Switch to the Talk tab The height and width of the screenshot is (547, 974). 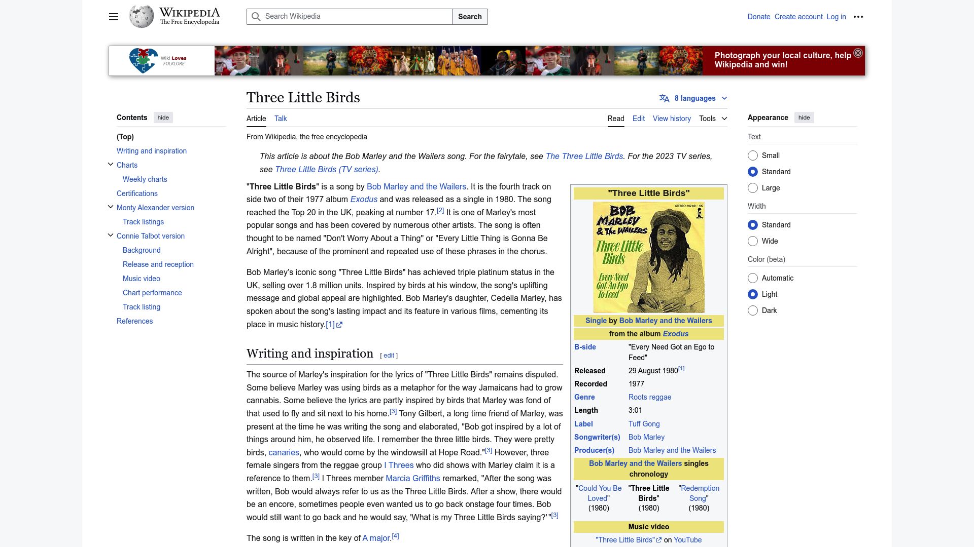pyautogui.click(x=281, y=119)
